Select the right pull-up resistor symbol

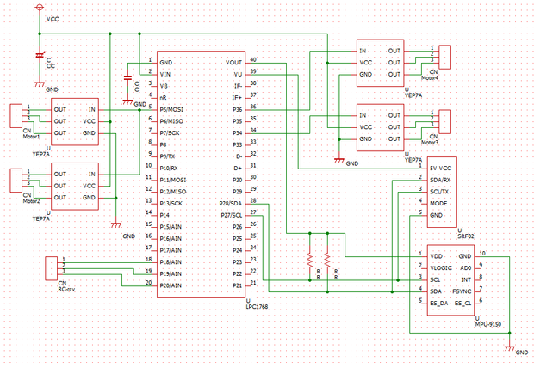(326, 258)
